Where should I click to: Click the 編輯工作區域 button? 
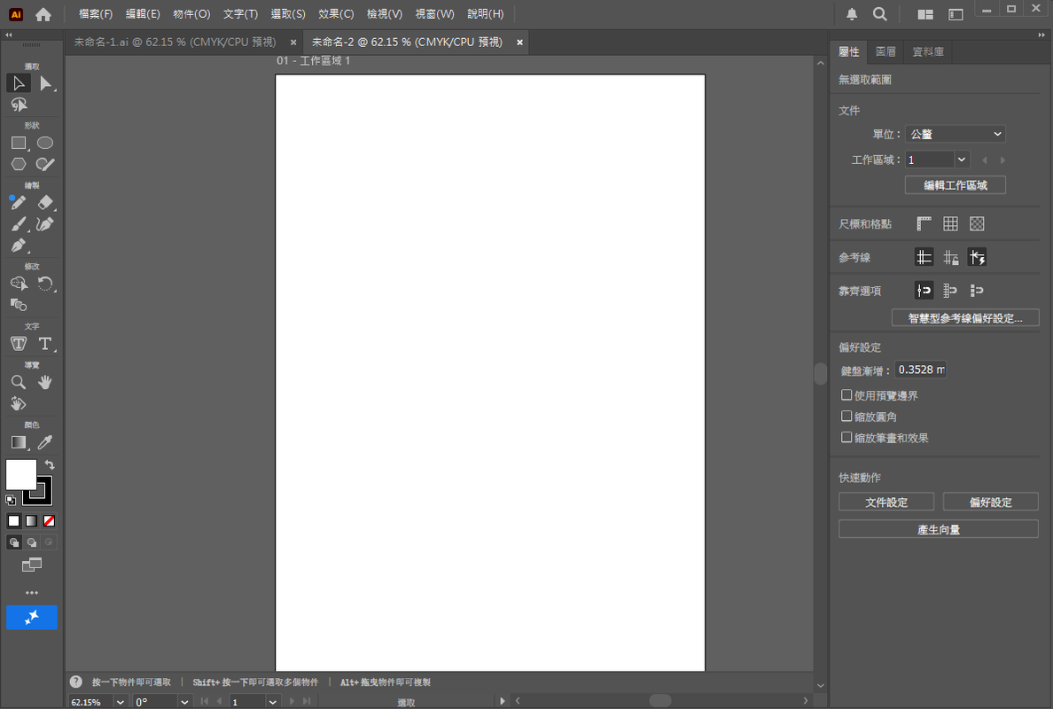click(x=955, y=185)
